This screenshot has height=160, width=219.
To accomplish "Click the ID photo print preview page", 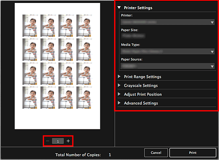I will (57, 66).
